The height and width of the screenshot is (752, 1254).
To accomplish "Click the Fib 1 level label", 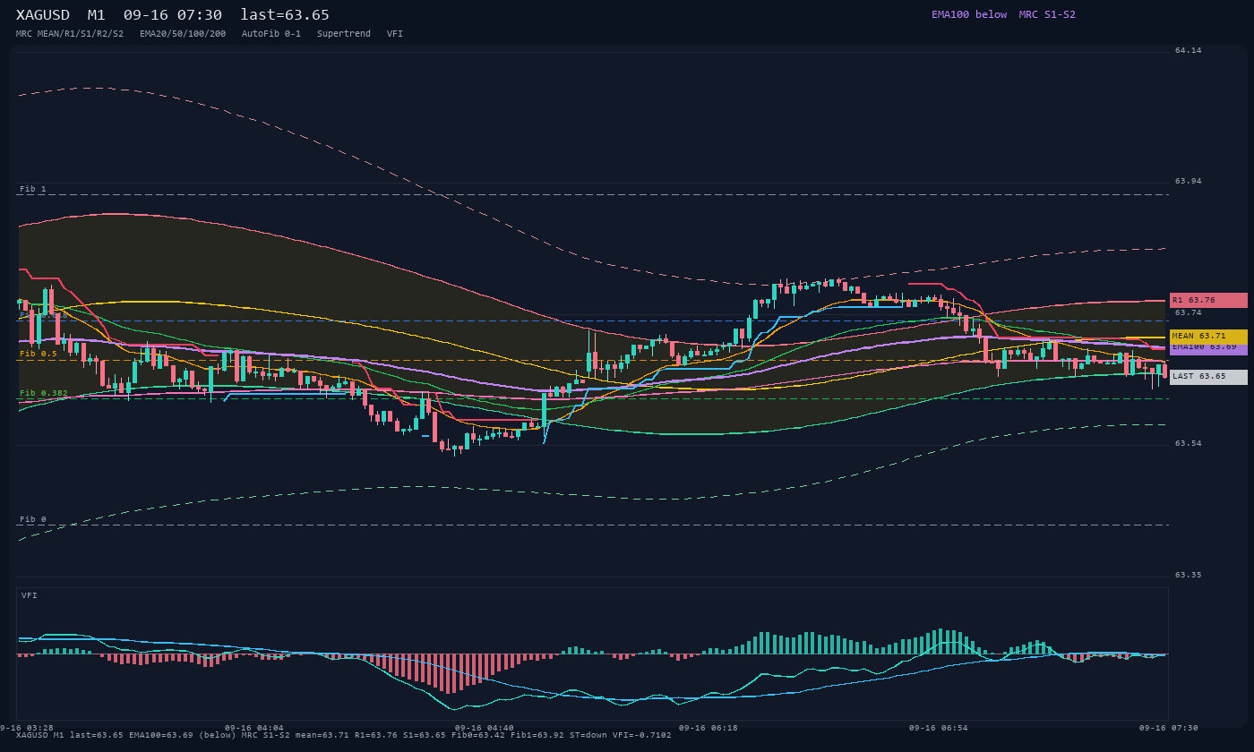I will click(x=33, y=189).
